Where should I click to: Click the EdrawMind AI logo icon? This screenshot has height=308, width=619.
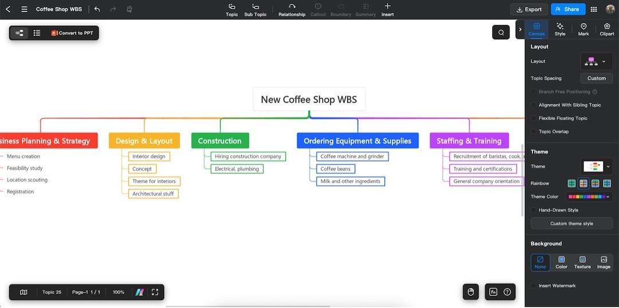(140, 292)
